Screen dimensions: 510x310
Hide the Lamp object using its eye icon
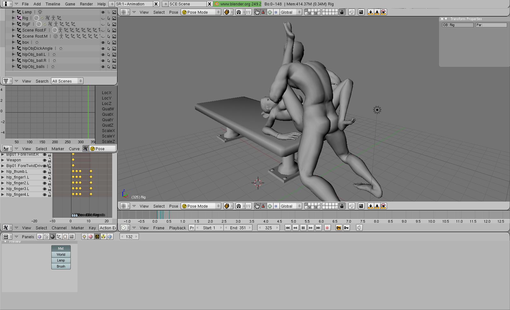click(103, 12)
